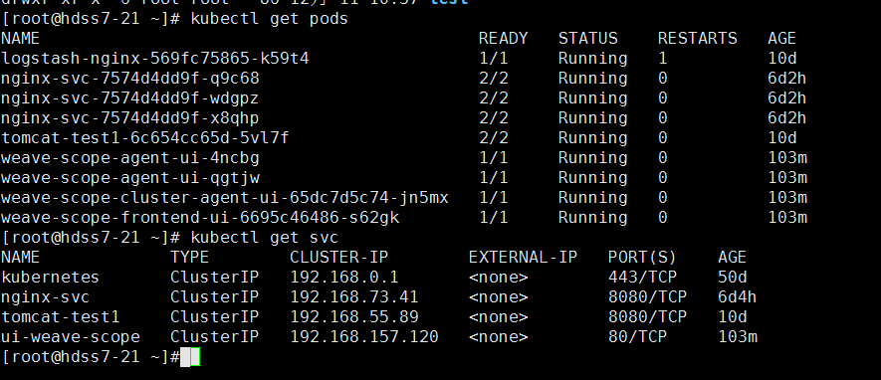This screenshot has width=881, height=380.
Task: Select weave-scope-frontend-ui-6695c46486-s62gk pod name
Action: (x=200, y=218)
